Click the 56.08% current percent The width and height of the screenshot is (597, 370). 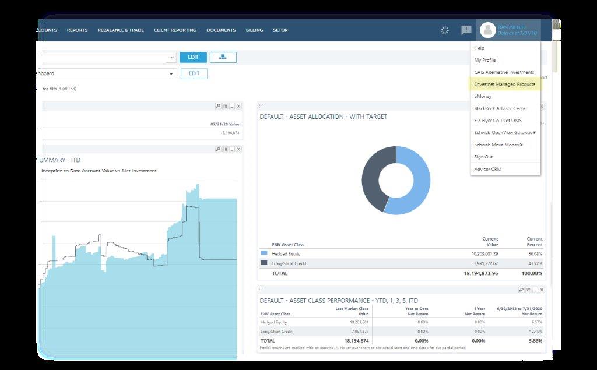536,254
